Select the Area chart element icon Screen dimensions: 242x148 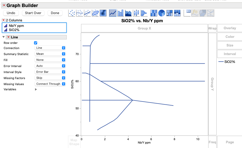pyautogui.click(x=128, y=13)
